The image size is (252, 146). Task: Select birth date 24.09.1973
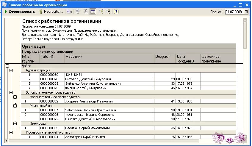tap(184, 128)
